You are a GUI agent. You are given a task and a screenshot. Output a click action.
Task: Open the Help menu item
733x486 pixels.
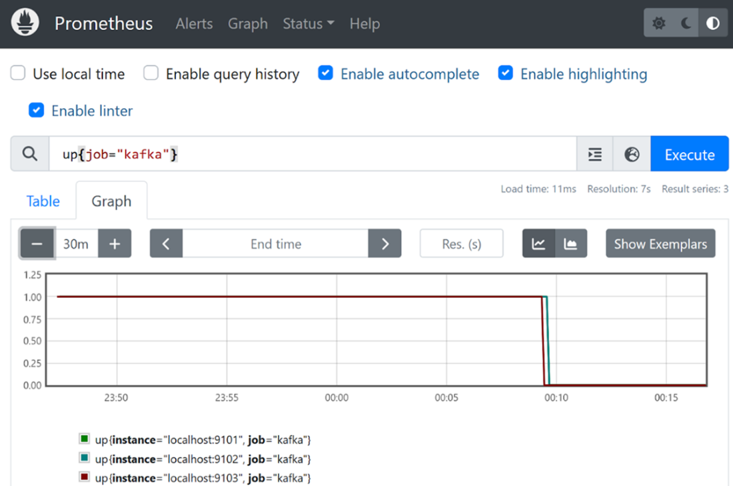[x=365, y=23]
